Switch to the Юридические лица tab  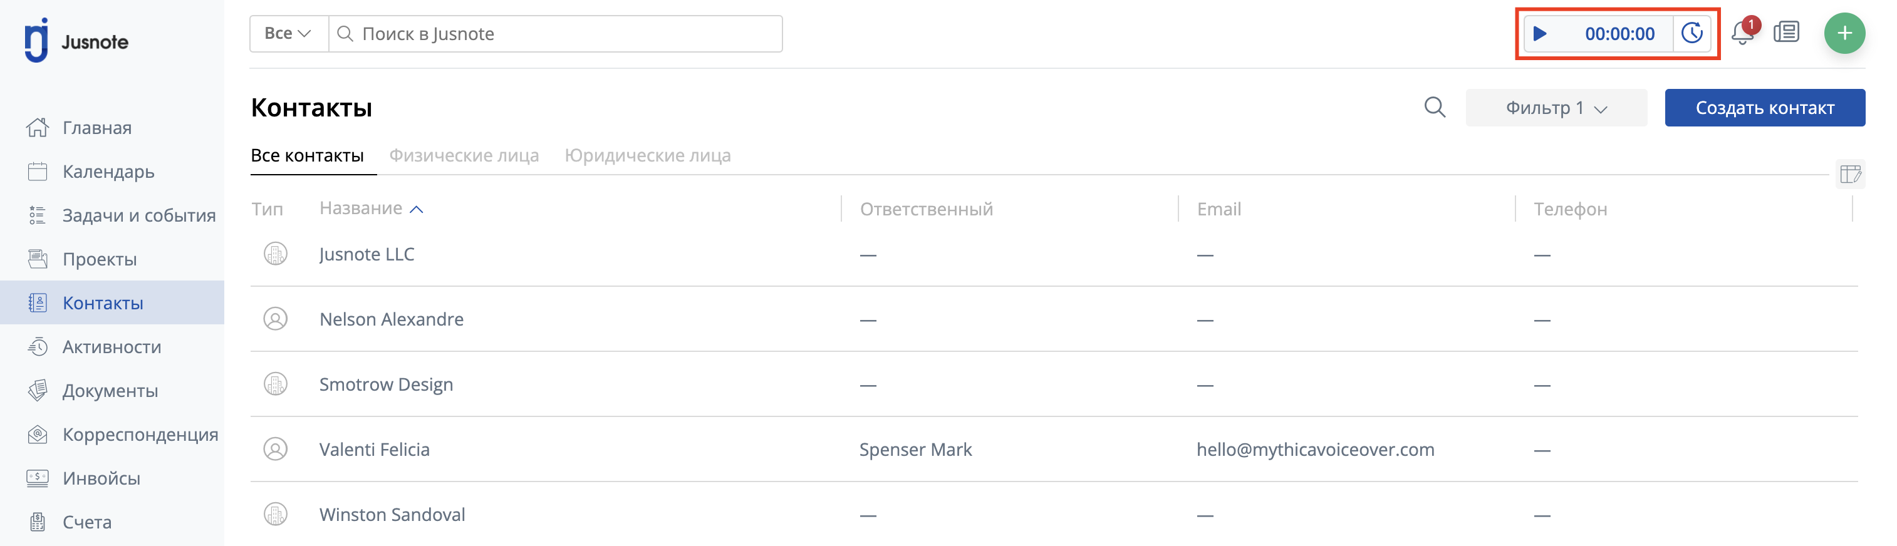(x=647, y=155)
